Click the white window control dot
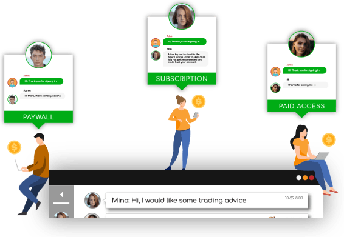344x237 pixels. pos(298,178)
